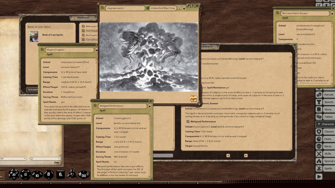Viewport: 335px width, 188px height.
Task: Toggle lock on Maligned Performance spell window
Action: (149, 106)
